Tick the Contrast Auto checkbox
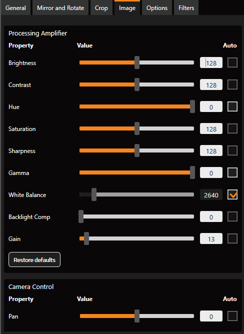The height and width of the screenshot is (334, 244). [x=232, y=84]
